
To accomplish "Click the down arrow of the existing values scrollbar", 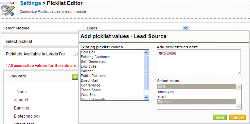I will coord(146,97).
